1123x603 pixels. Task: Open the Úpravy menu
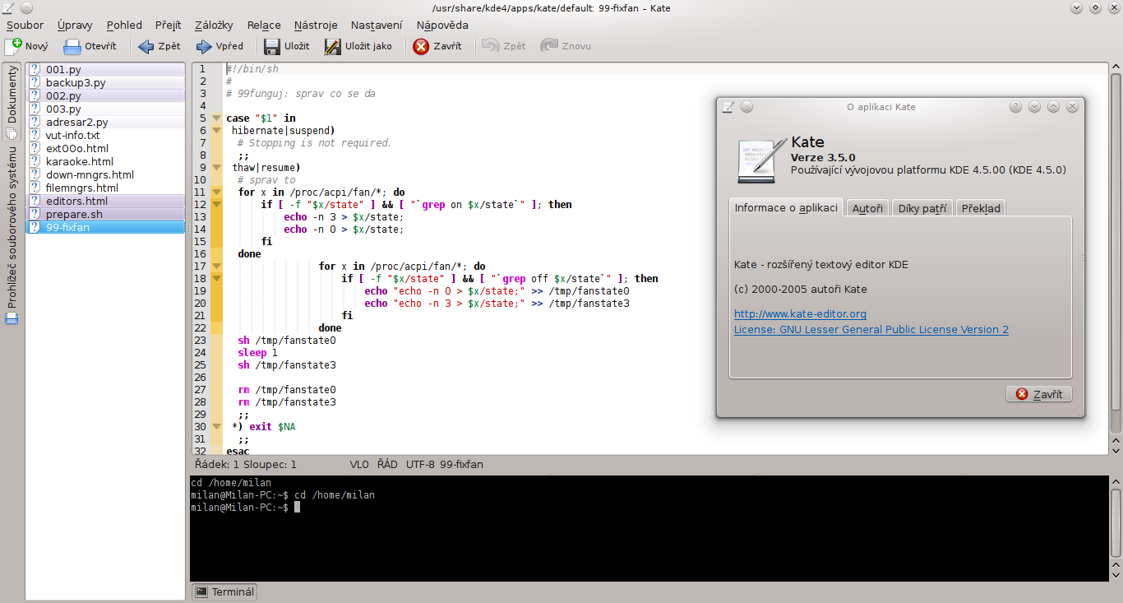[x=75, y=25]
